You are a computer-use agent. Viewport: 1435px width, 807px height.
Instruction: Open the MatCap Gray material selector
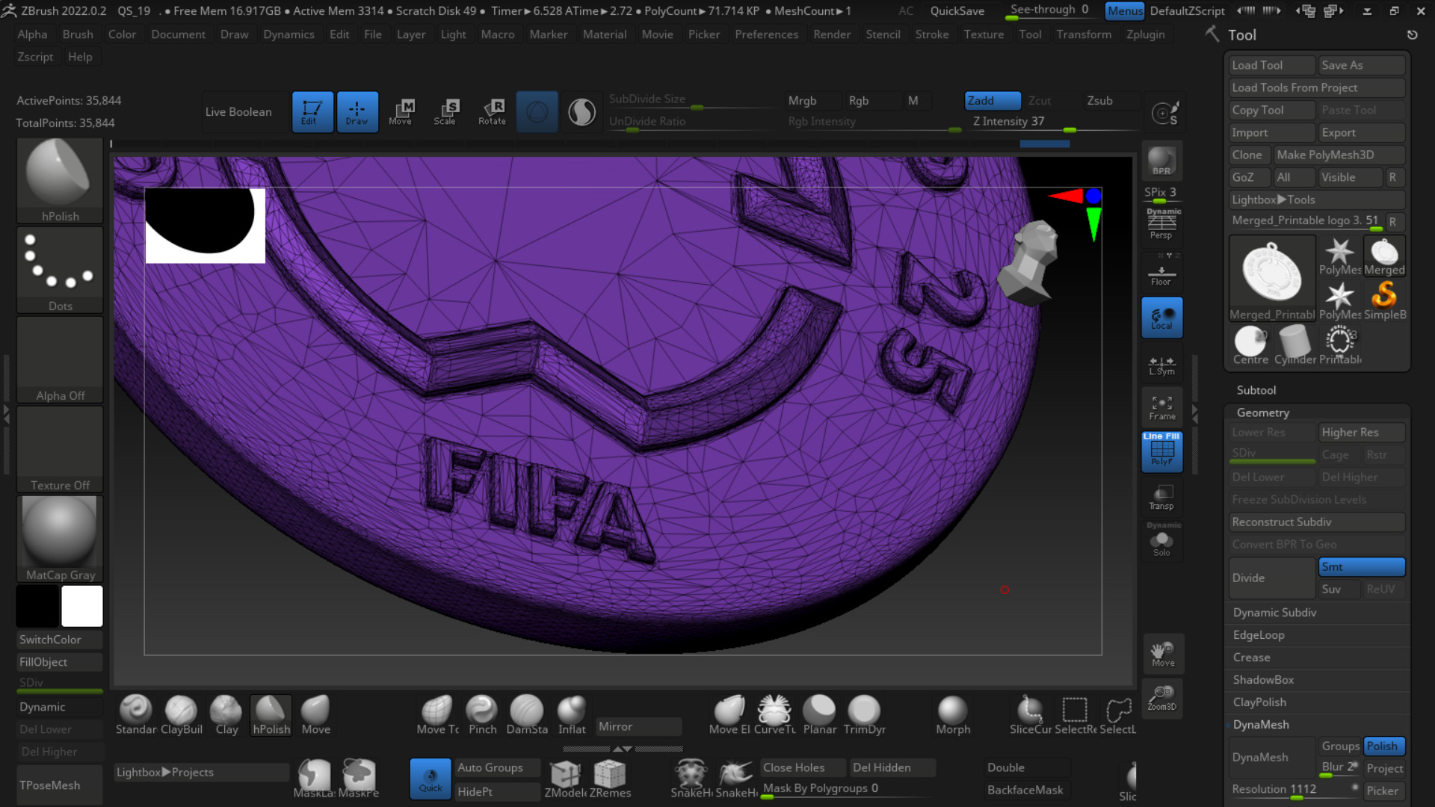click(60, 539)
